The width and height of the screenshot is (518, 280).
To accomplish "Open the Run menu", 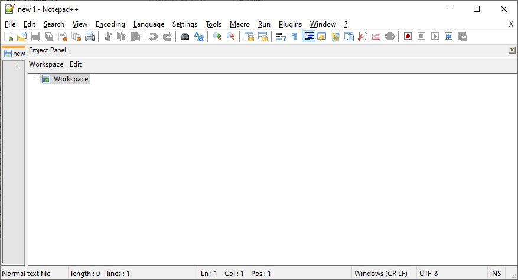I will (x=264, y=24).
